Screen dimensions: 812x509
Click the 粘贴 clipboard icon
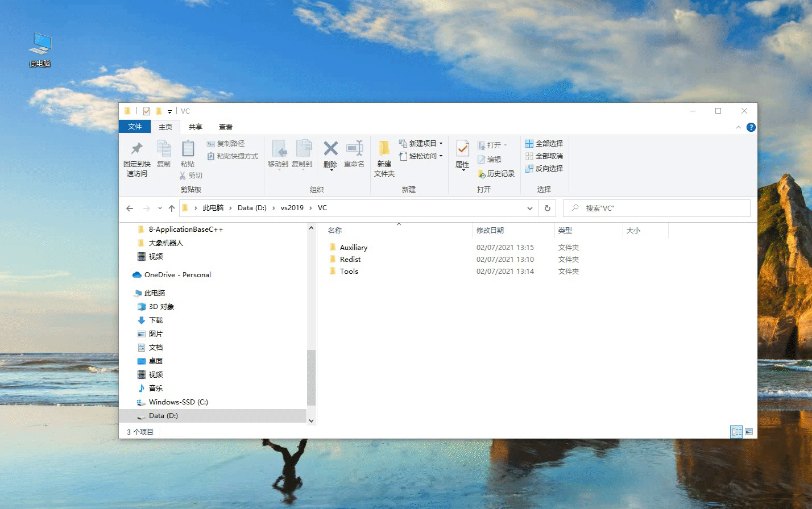point(188,149)
